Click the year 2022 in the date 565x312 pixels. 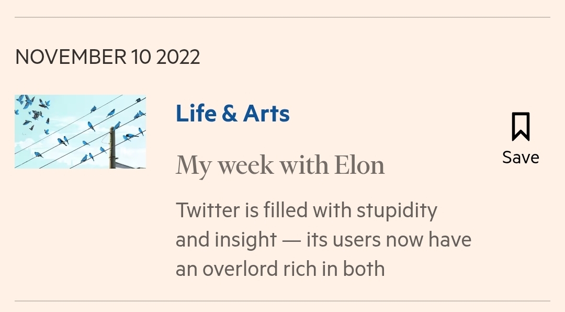point(178,57)
